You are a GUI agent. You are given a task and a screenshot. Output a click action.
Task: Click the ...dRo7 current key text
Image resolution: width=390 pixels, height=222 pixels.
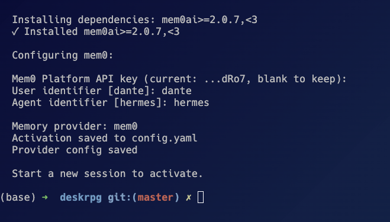[x=225, y=79]
